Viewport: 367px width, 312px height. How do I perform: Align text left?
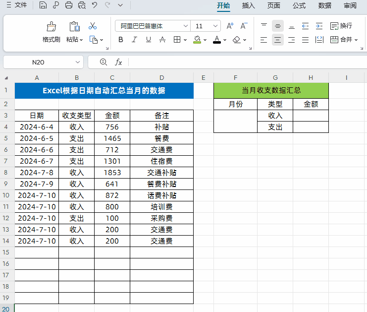264,40
